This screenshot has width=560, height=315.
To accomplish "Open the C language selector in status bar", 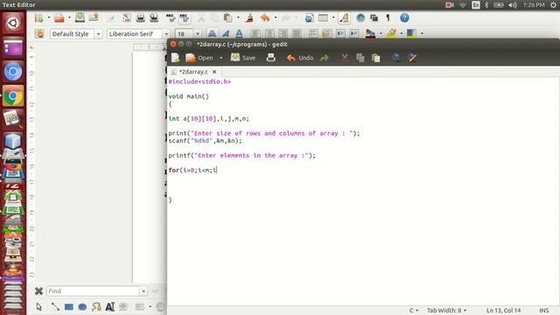I will [x=414, y=311].
